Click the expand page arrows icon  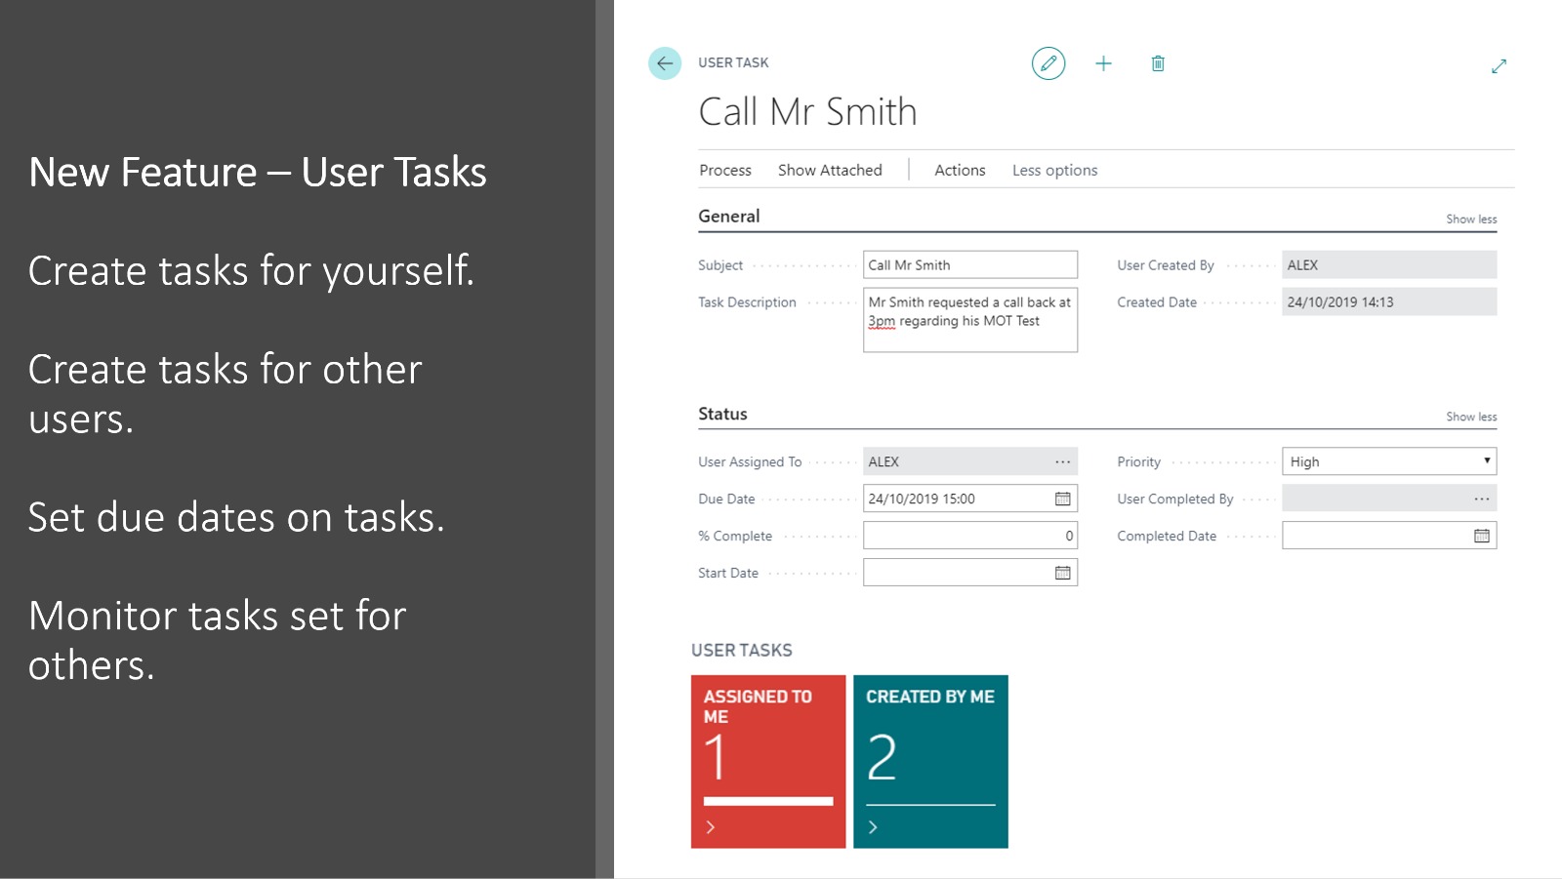click(1499, 66)
